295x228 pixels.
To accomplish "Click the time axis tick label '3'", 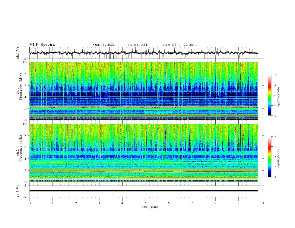I will coord(99,203).
